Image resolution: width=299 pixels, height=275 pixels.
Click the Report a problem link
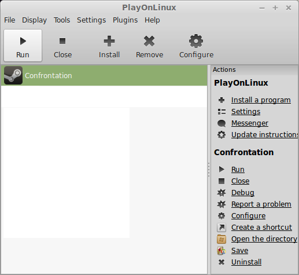coord(261,204)
